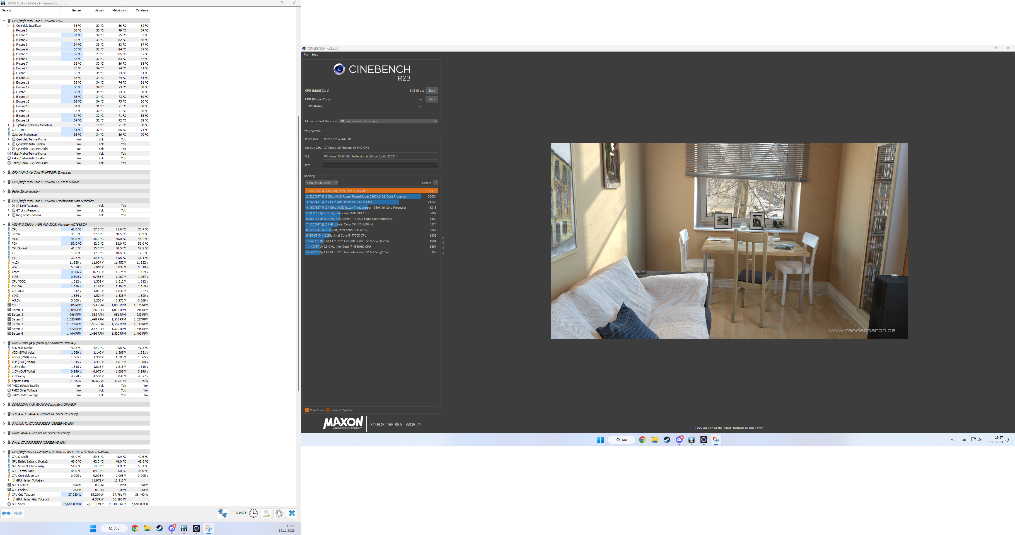Image resolution: width=1015 pixels, height=535 pixels.
Task: Click Windows Start button under the Cinebench window
Action: [x=600, y=440]
